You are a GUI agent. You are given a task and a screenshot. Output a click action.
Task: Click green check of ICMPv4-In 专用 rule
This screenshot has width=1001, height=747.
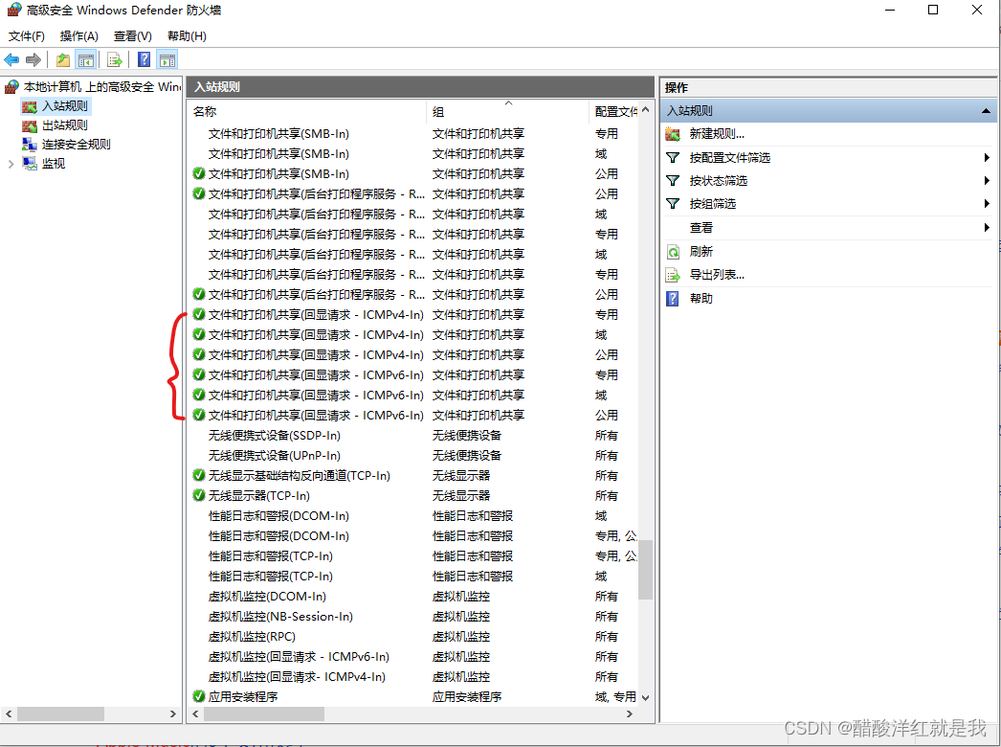199,314
